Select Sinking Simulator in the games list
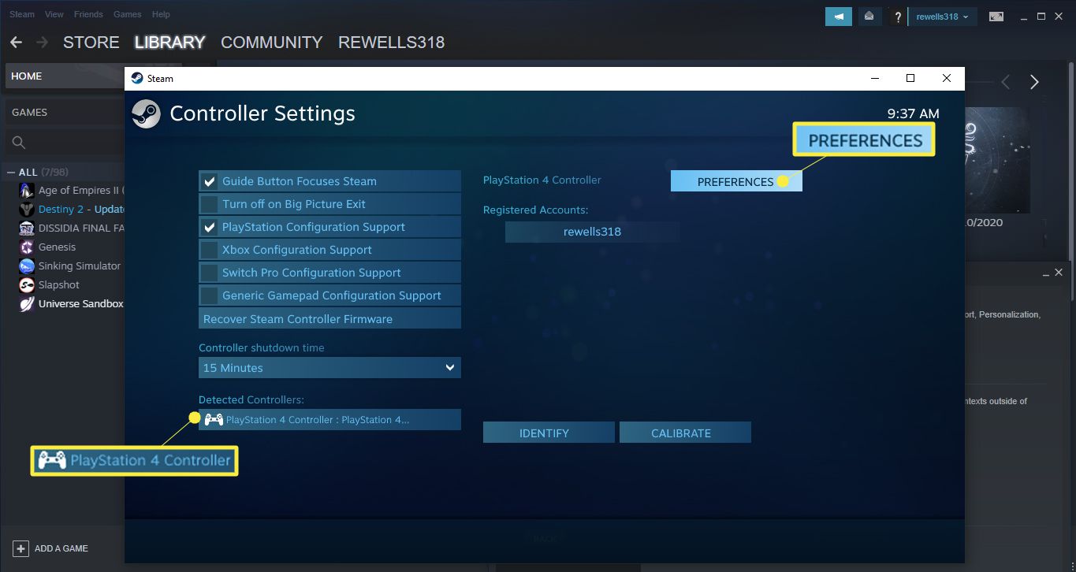The width and height of the screenshot is (1076, 572). [80, 266]
